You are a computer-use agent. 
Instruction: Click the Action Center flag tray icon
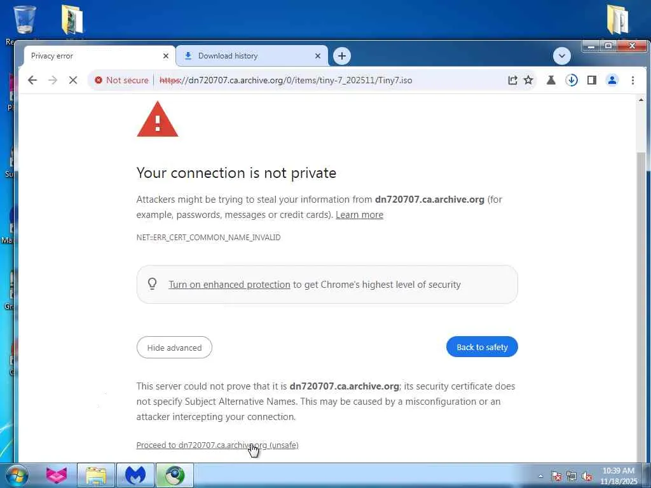tap(556, 477)
